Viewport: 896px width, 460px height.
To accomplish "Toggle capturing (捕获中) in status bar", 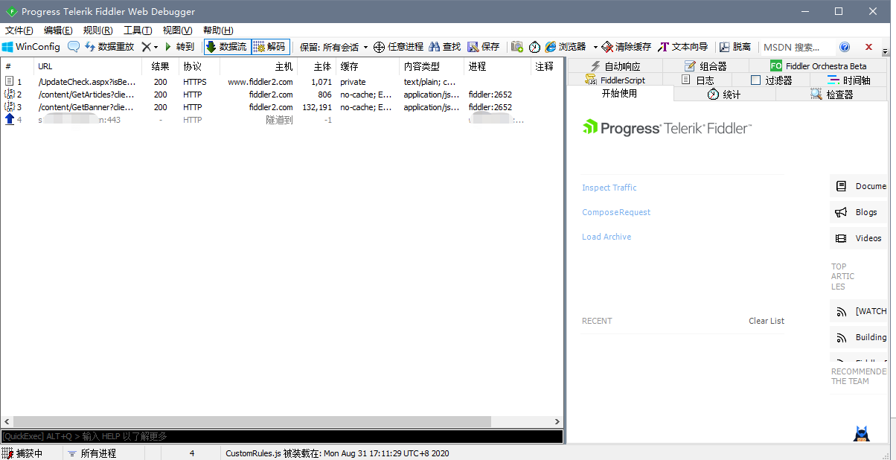I will click(23, 453).
